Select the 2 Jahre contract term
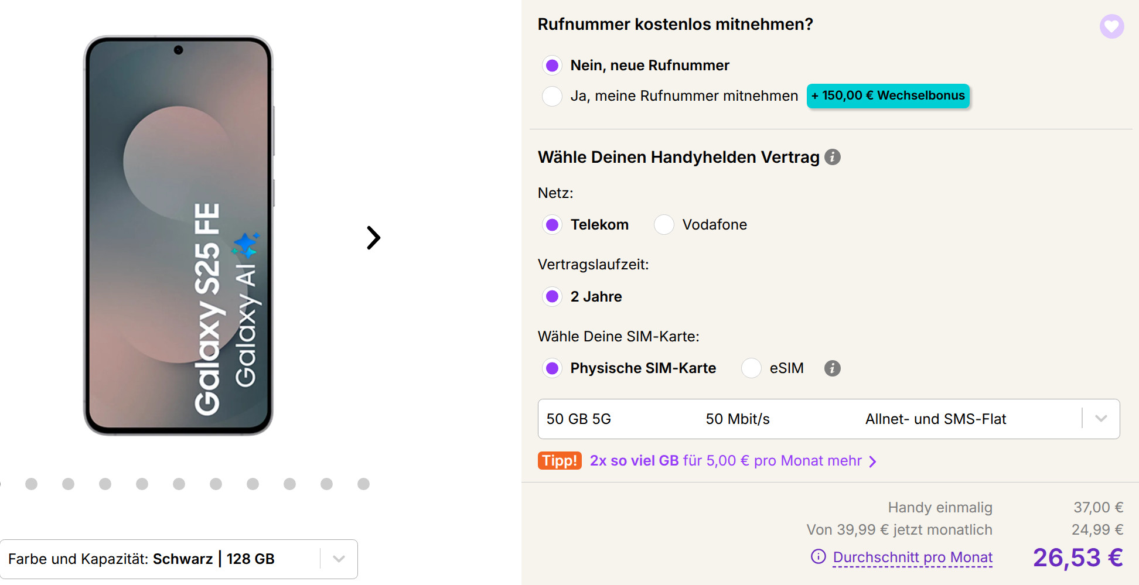The width and height of the screenshot is (1139, 585). [551, 296]
